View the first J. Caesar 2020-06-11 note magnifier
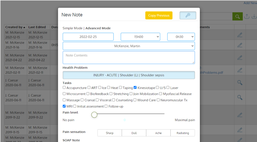257x142 pixels. point(240,83)
